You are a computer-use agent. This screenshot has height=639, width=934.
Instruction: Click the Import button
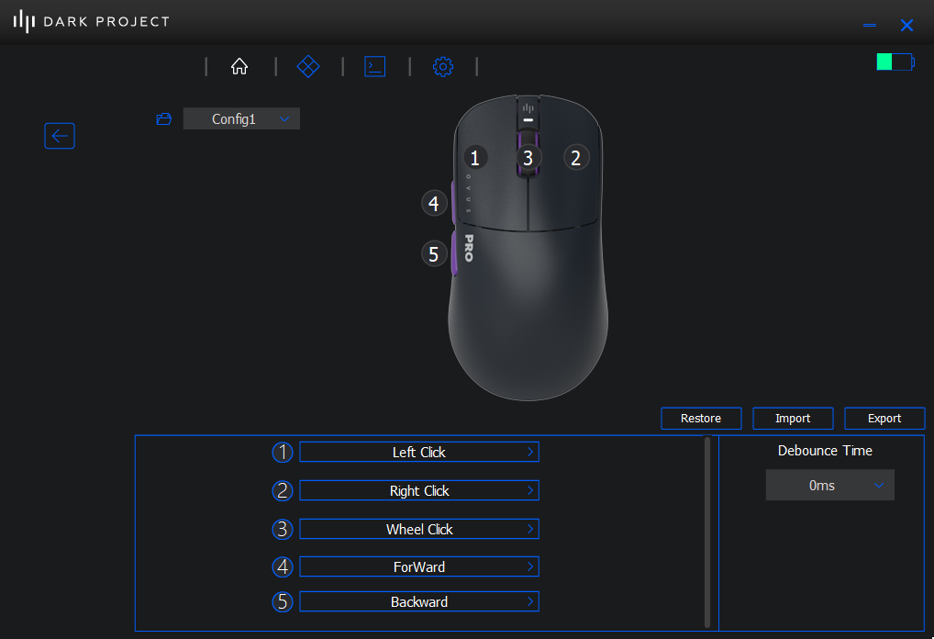pos(793,419)
